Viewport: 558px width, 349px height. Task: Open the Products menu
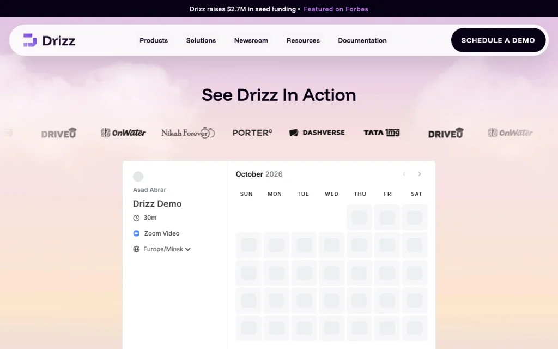pos(154,40)
